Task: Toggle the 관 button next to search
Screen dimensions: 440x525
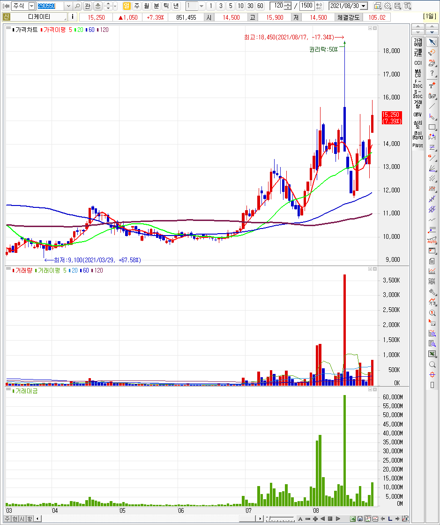Action: point(88,6)
